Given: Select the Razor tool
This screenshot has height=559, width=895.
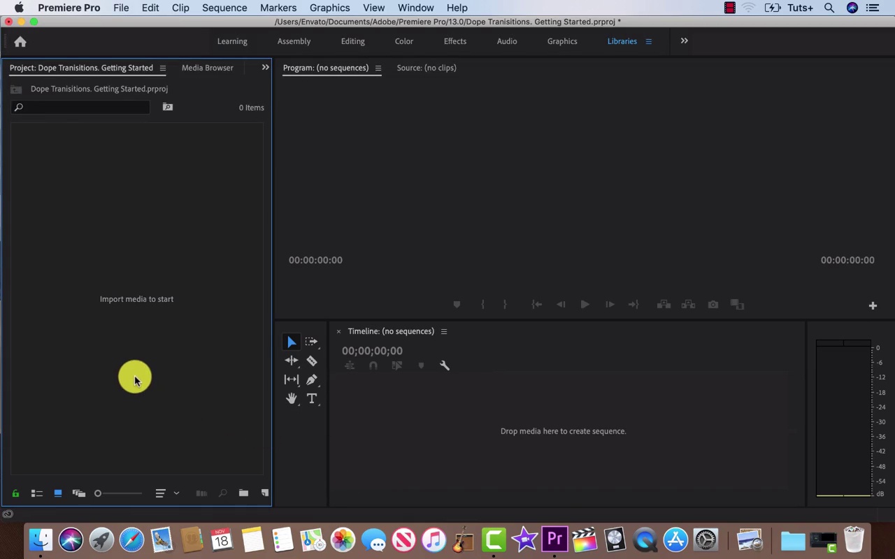Looking at the screenshot, I should coord(312,361).
